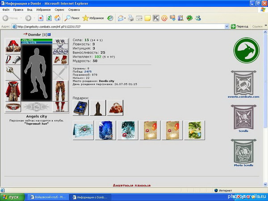Click the bracers equipment slot

[x=13, y=60]
